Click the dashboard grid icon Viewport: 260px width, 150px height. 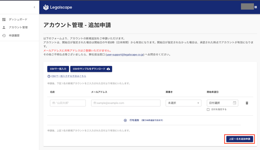(x=4, y=19)
